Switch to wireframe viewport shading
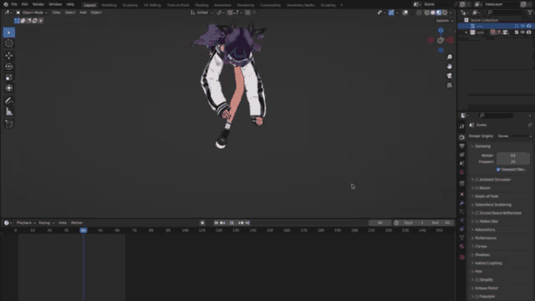 click(427, 13)
